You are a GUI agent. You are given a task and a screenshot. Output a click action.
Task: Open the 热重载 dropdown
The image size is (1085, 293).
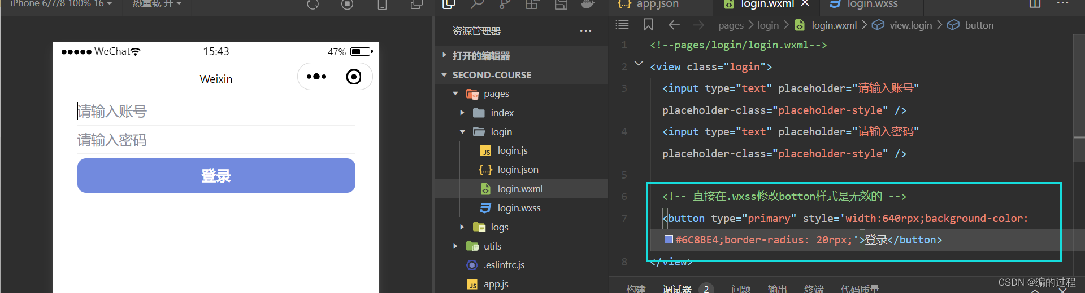(x=157, y=4)
